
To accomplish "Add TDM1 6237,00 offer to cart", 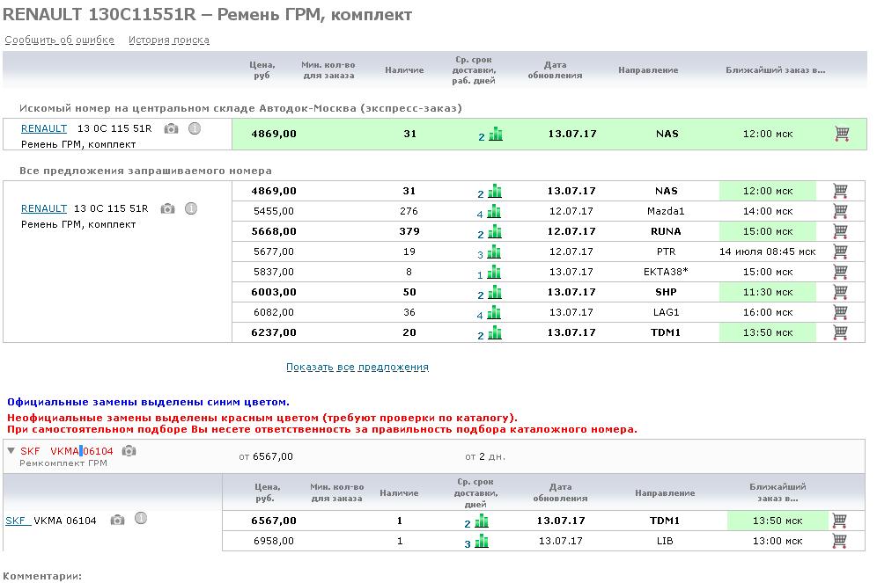I will 839,332.
